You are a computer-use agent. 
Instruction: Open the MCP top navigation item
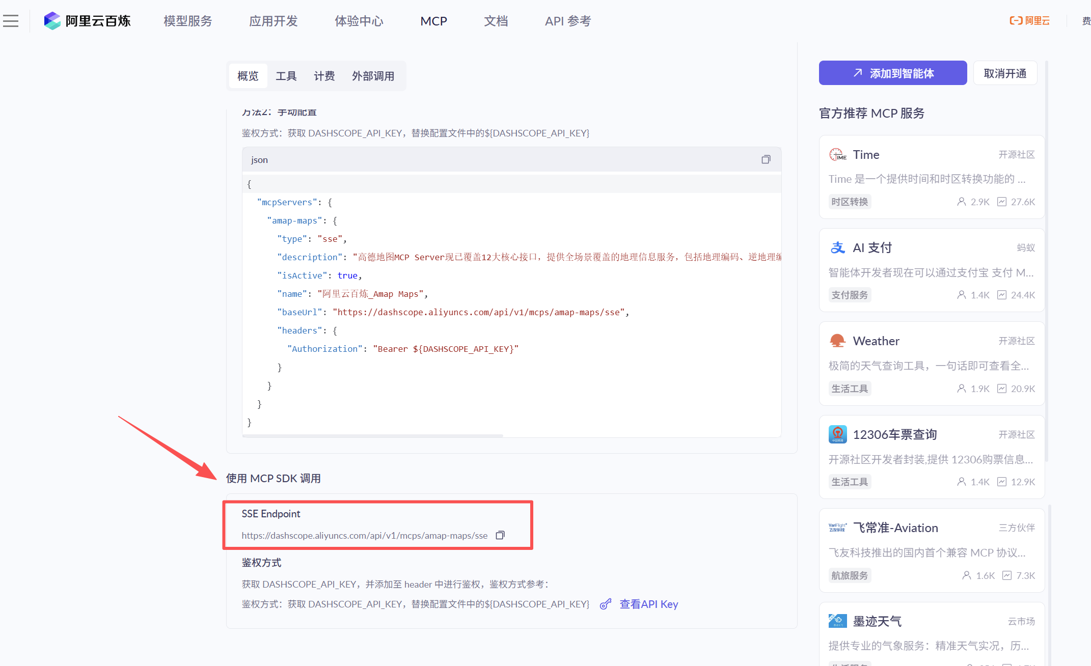tap(433, 21)
